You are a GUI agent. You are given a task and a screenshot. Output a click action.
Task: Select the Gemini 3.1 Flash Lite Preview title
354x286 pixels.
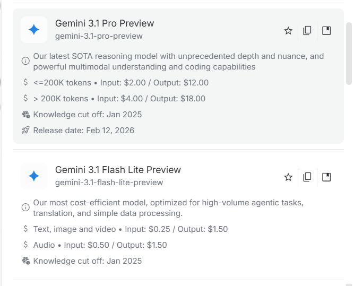pos(118,170)
